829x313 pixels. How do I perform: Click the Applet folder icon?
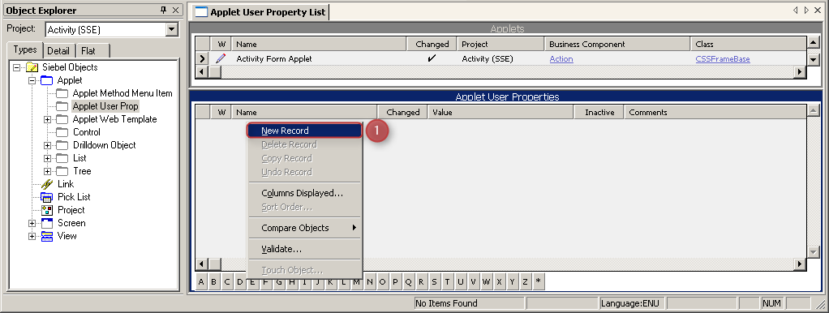(x=46, y=80)
